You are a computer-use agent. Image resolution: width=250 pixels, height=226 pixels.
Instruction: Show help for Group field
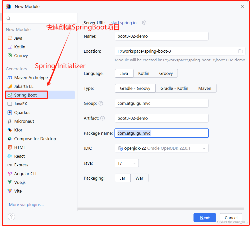point(101,103)
